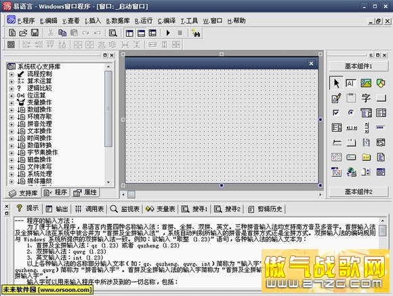
Task: Open the R.运行 menu
Action: tap(144, 21)
